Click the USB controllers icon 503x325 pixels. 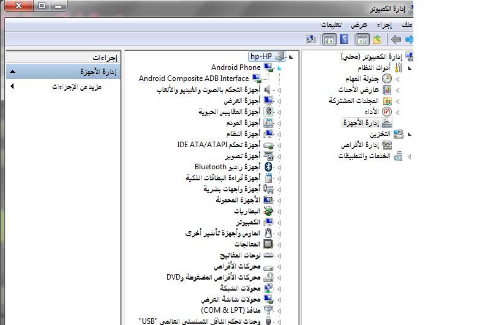pyautogui.click(x=268, y=321)
